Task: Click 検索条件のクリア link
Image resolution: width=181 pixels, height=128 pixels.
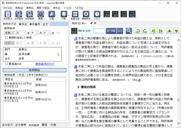Action: click(45, 64)
